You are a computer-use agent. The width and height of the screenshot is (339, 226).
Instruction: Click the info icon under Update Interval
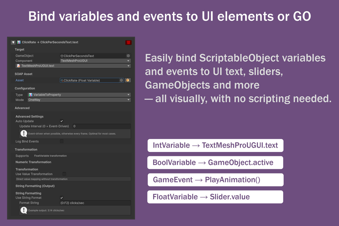[24, 134]
